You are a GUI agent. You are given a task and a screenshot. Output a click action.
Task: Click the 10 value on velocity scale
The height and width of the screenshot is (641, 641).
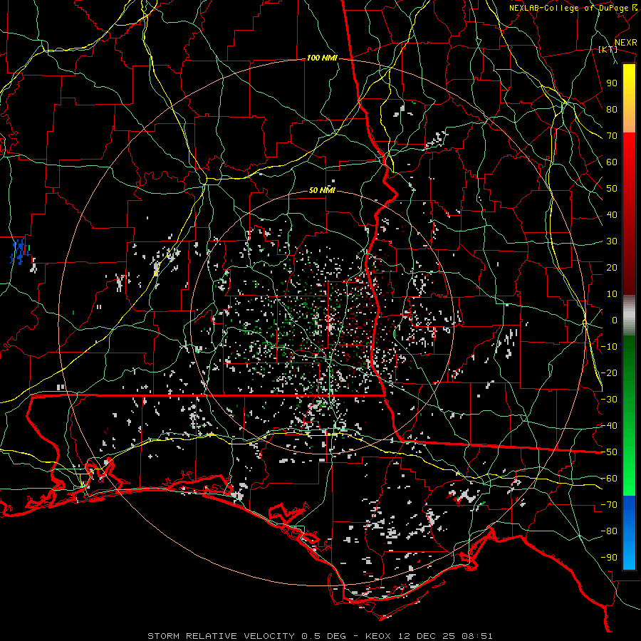tap(612, 294)
